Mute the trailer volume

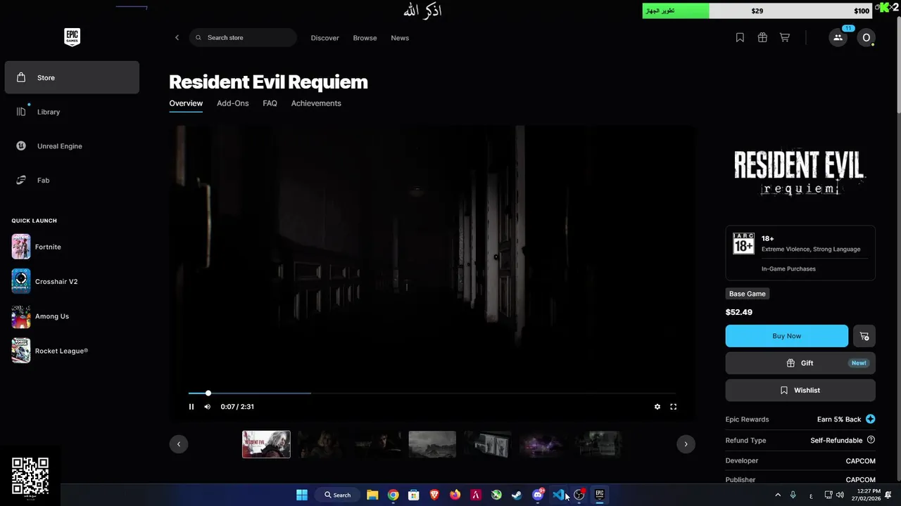coord(207,407)
